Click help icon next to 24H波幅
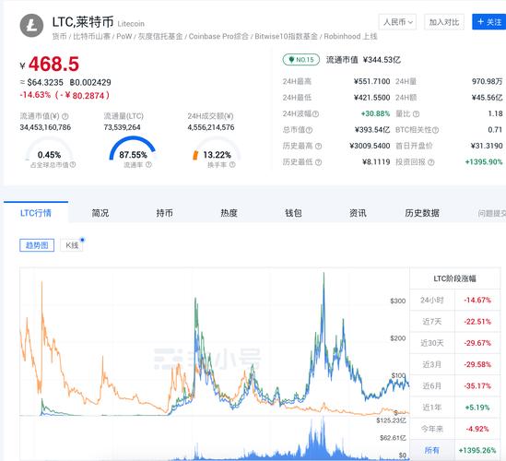 (315, 113)
